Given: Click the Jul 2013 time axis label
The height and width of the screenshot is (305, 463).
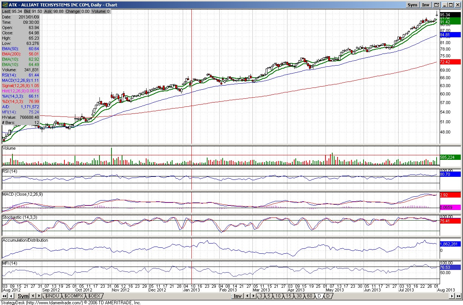Looking at the screenshot, I should click(x=407, y=290).
